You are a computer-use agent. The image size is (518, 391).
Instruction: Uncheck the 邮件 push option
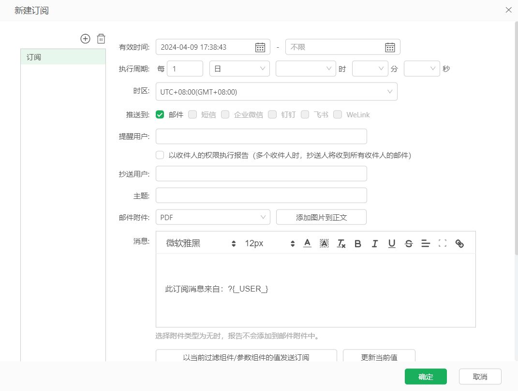coord(160,114)
